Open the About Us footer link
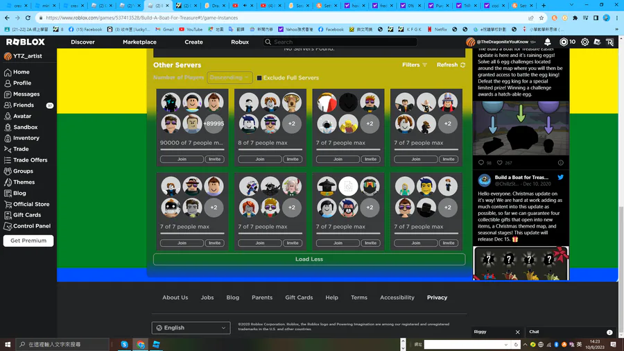The image size is (624, 351). click(x=175, y=298)
